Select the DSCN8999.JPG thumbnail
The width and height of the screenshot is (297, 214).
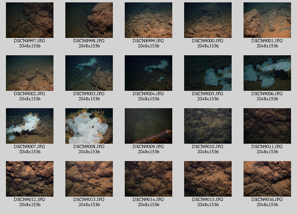click(148, 20)
